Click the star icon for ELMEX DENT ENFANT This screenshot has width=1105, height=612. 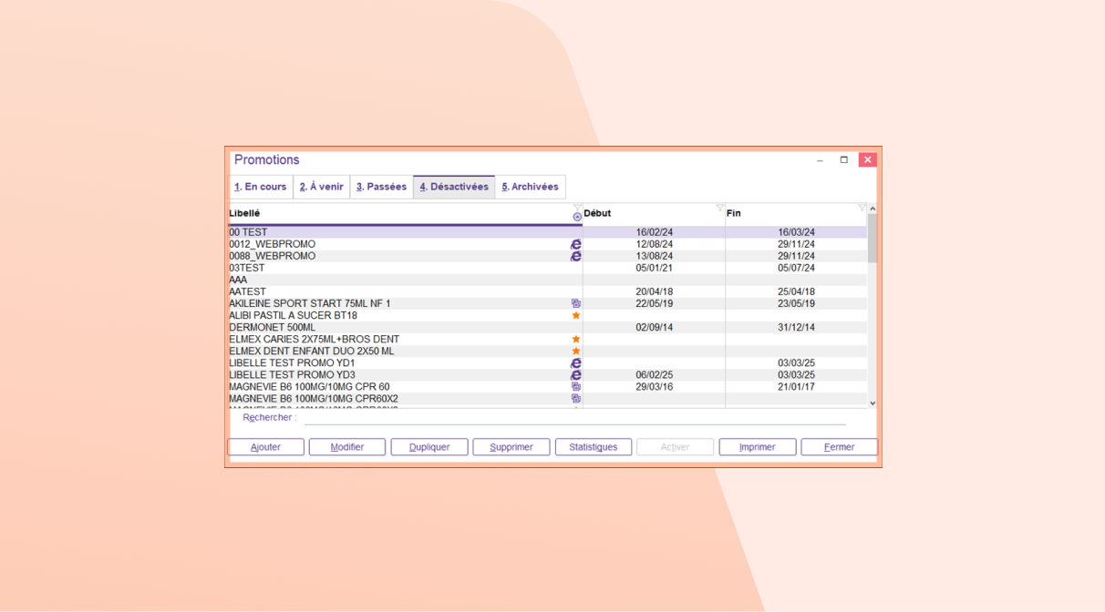(x=575, y=351)
